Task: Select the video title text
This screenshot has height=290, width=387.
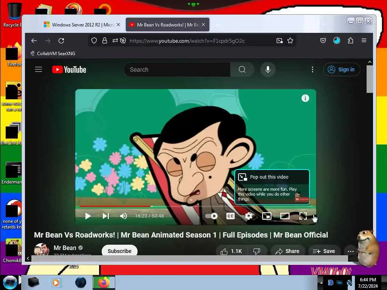Action: 181,235
